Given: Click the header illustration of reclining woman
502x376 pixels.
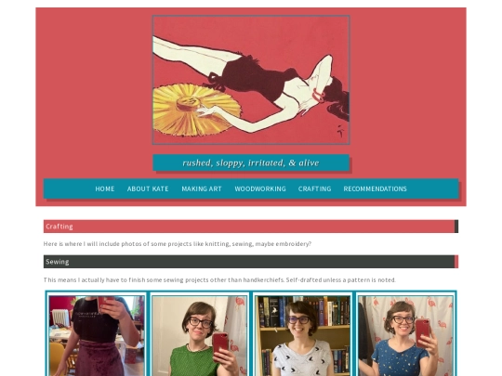Looking at the screenshot, I should pos(251,80).
